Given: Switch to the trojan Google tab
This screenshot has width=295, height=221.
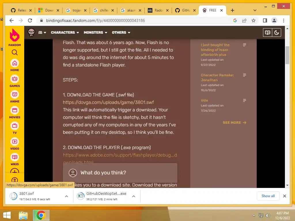Looking at the screenshot, I should pos(73,10).
